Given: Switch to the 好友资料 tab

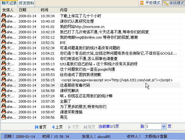Looking at the screenshot, I should coord(26,3).
